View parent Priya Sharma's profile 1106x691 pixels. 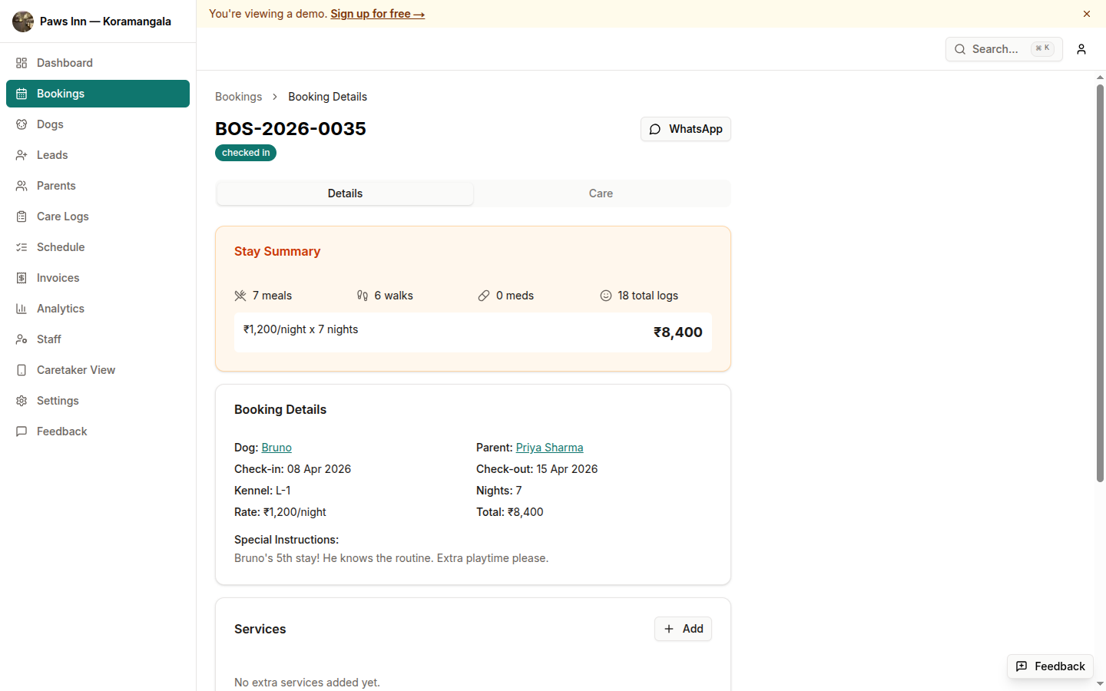point(549,447)
